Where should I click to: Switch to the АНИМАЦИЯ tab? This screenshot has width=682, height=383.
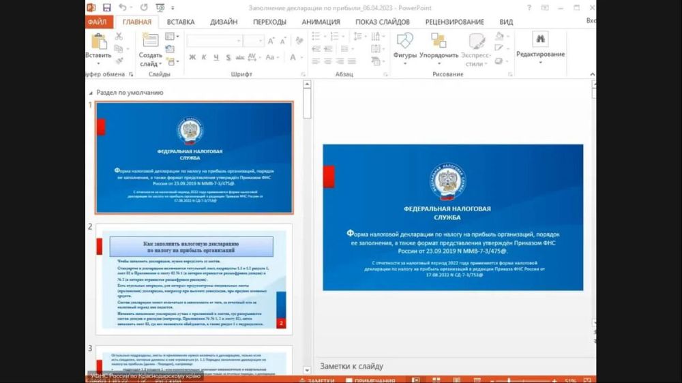pos(321,22)
